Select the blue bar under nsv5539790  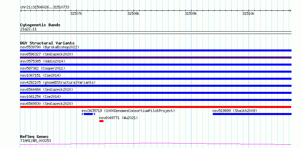click(x=156, y=50)
